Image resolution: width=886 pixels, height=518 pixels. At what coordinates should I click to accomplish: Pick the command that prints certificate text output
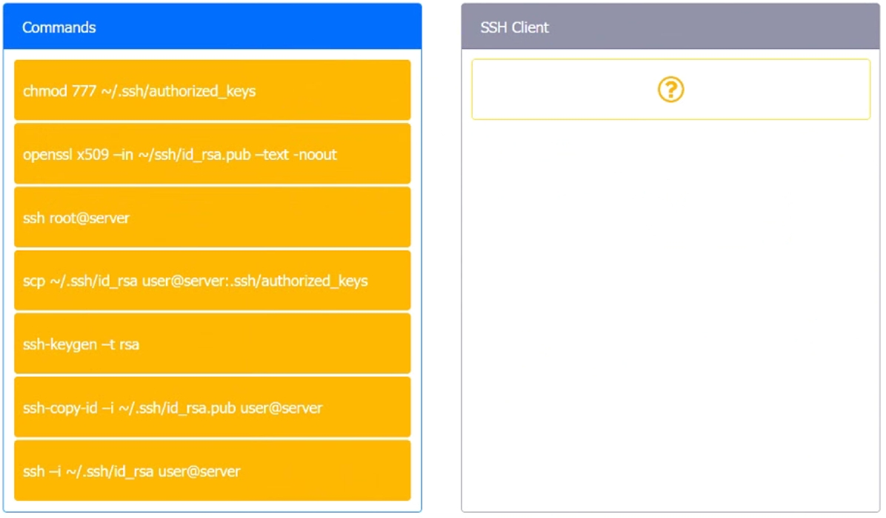click(213, 154)
